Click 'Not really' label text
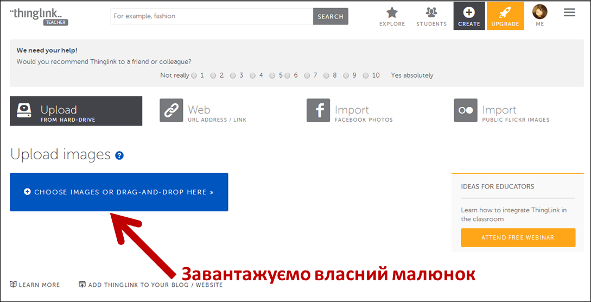This screenshot has height=302, width=591. pos(175,75)
